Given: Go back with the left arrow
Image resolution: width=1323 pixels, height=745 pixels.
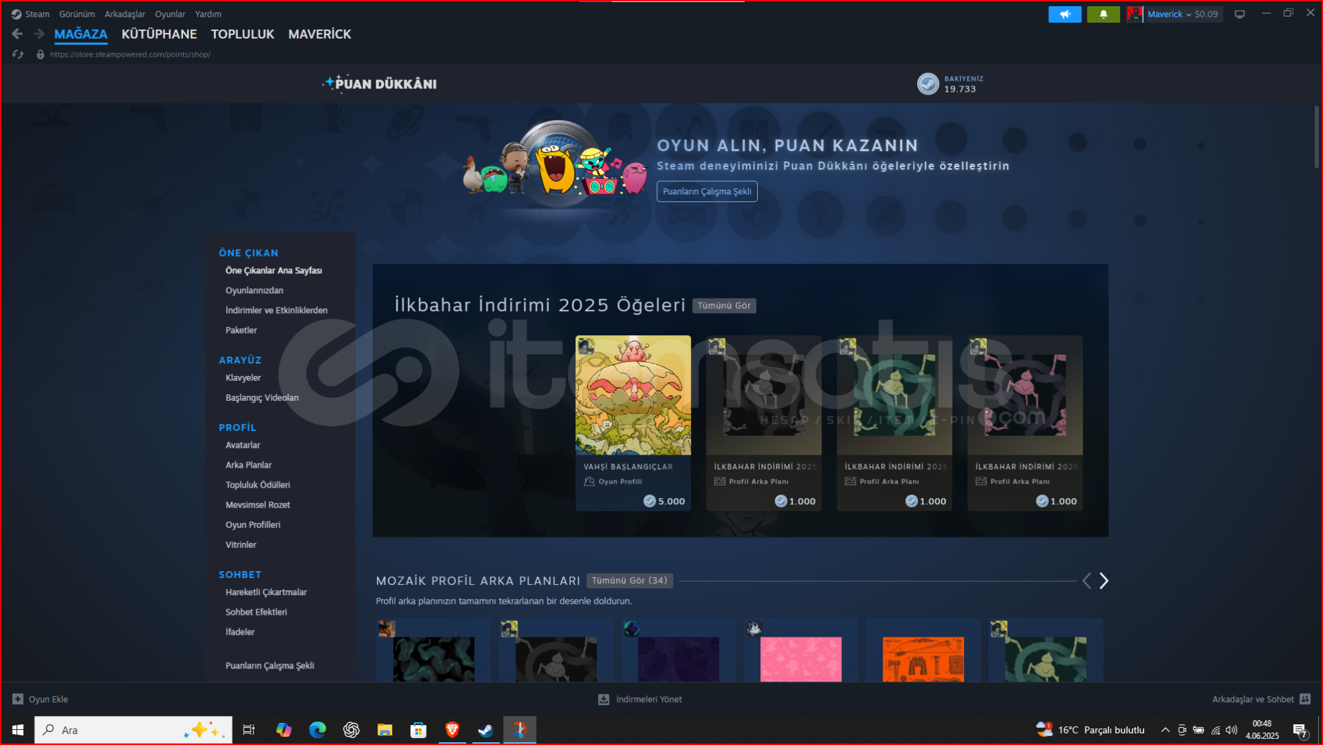Looking at the screenshot, I should point(17,34).
